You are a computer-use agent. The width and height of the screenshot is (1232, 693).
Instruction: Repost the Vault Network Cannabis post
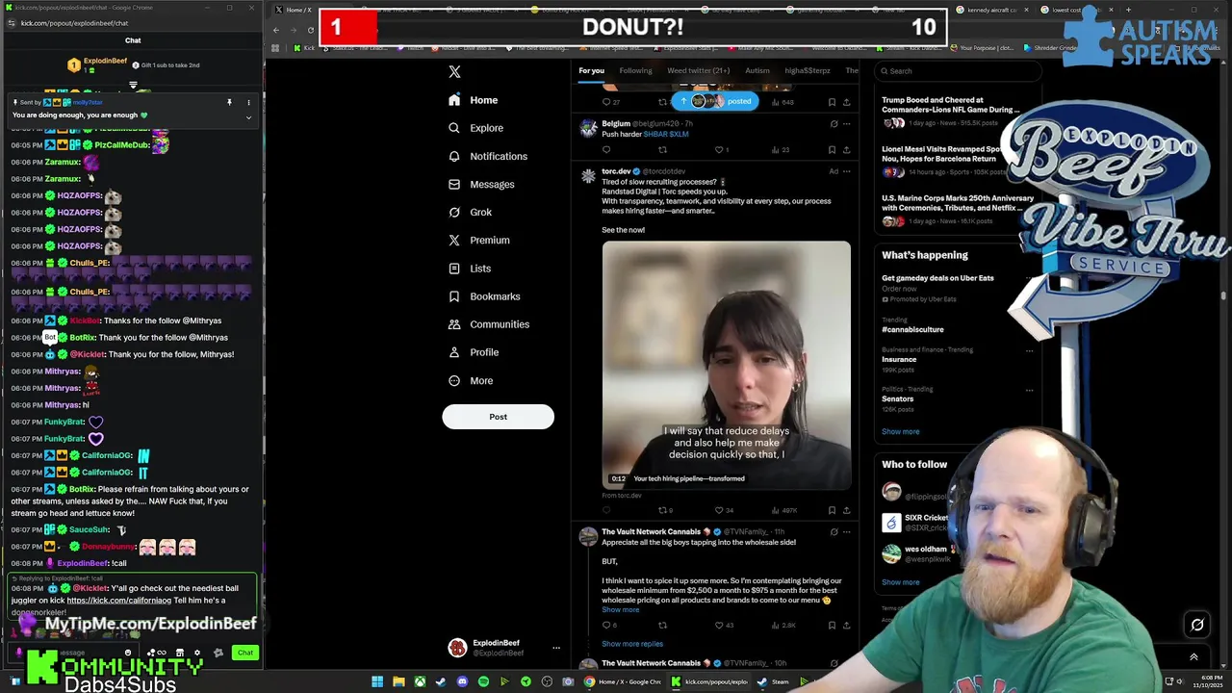point(662,625)
